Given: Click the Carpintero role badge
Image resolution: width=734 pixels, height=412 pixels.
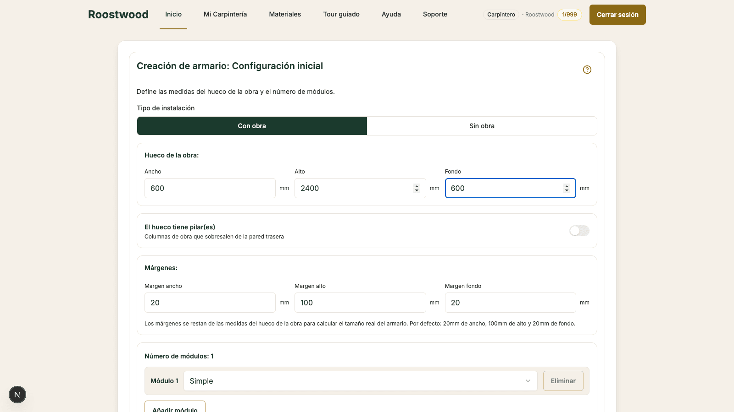Looking at the screenshot, I should (501, 15).
